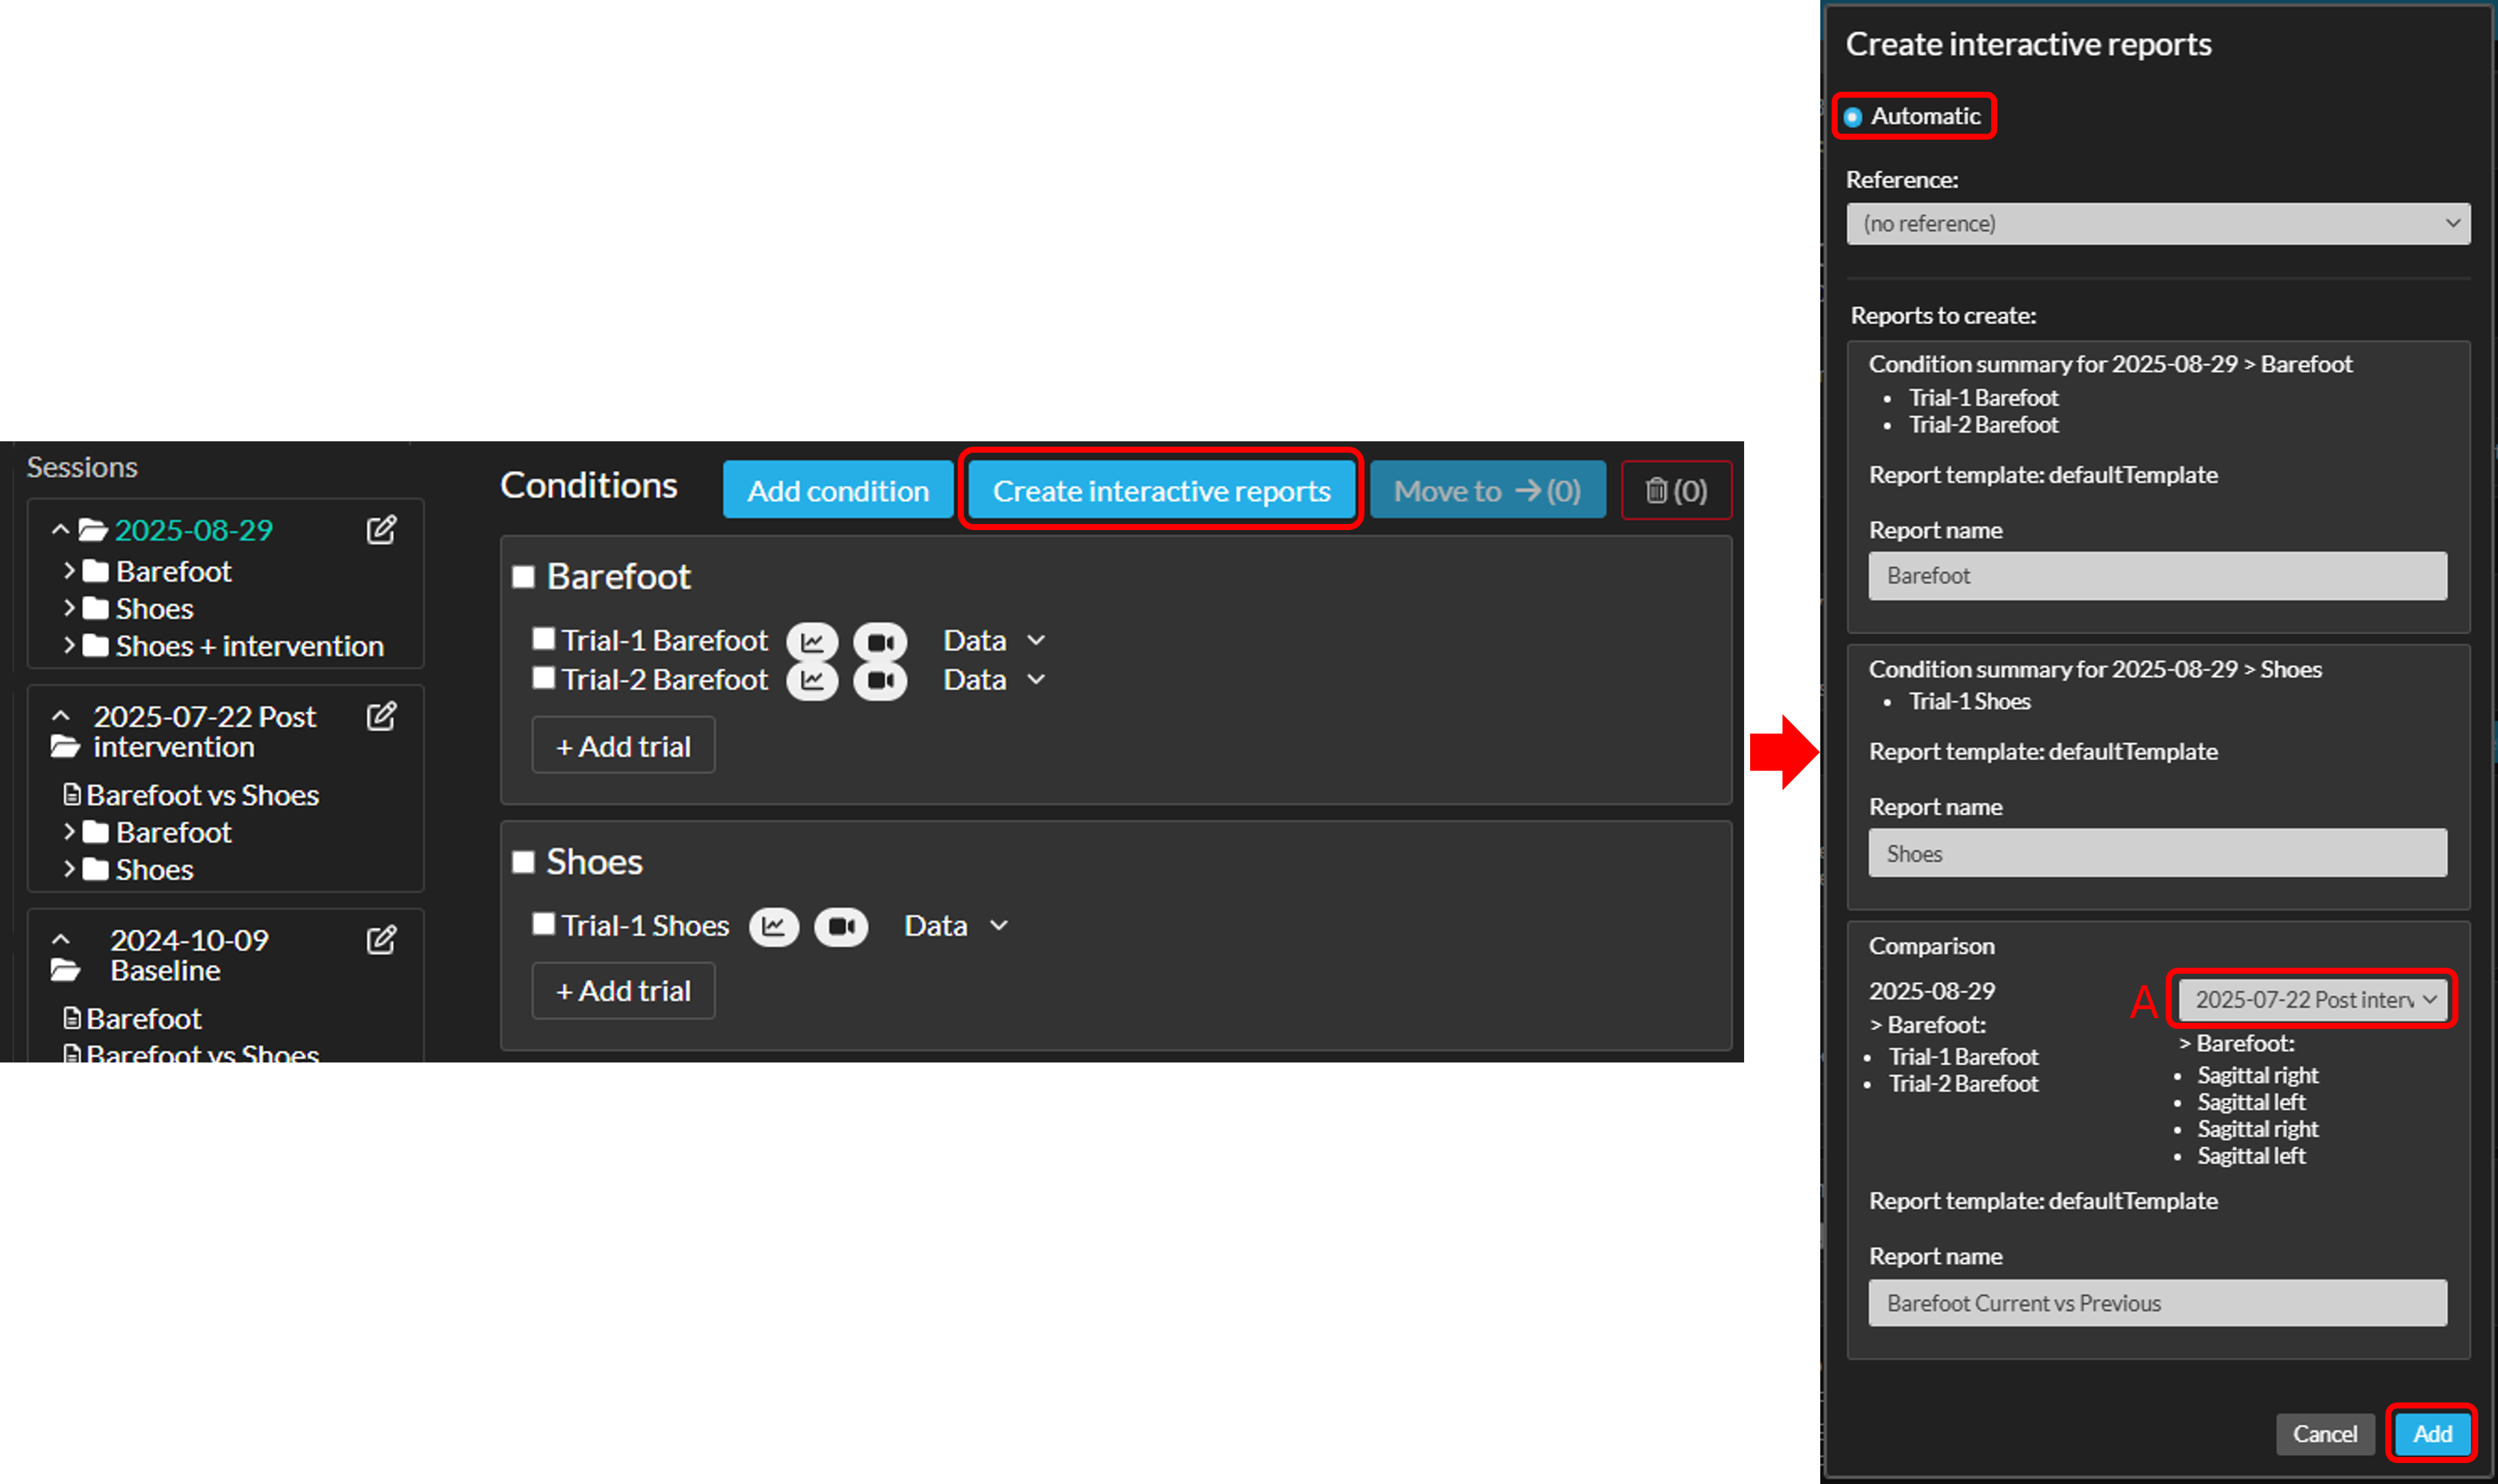Tick the Trial-1 Shoes checkbox
This screenshot has height=1484, width=2498.
click(x=543, y=924)
